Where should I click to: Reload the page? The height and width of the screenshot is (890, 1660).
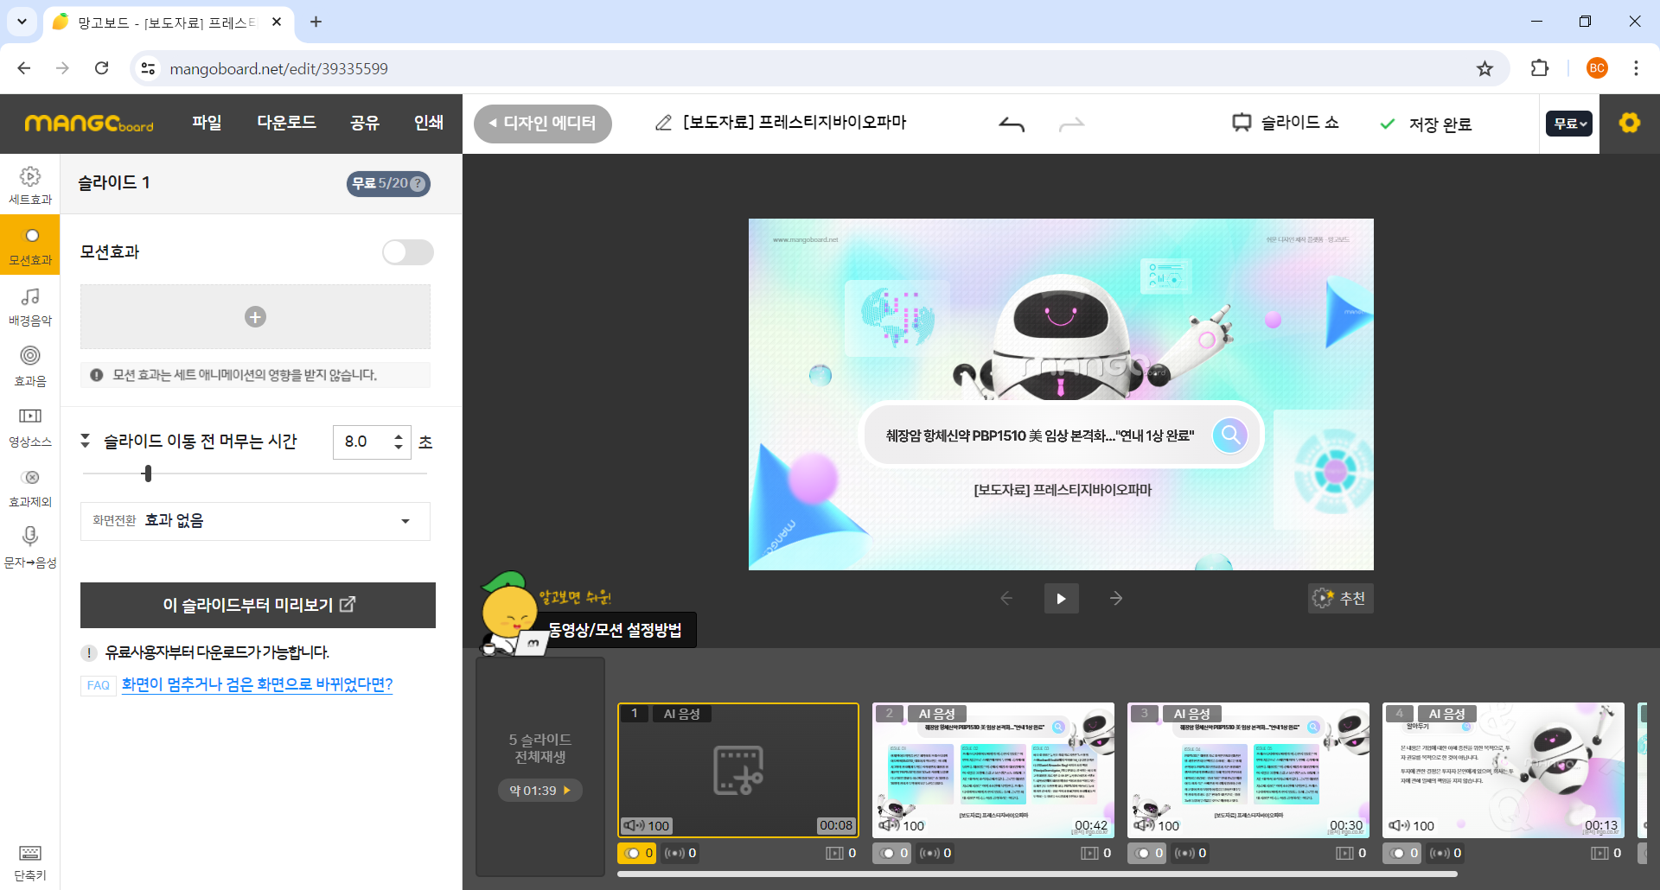(x=102, y=68)
